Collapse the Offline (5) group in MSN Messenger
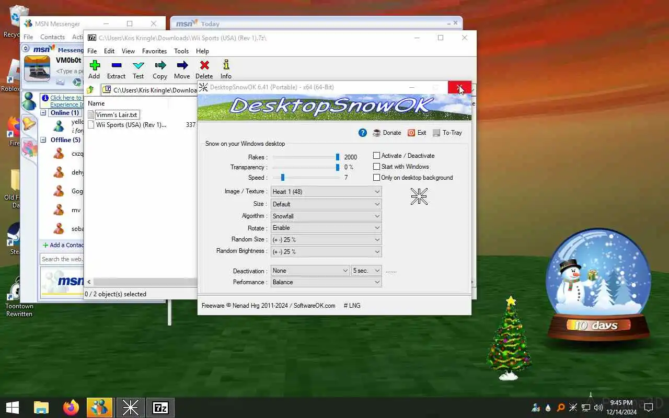The height and width of the screenshot is (418, 669). pos(44,140)
